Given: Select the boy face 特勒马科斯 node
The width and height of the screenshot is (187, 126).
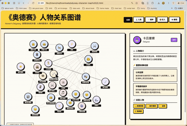Looking at the screenshot, I should point(87,95).
